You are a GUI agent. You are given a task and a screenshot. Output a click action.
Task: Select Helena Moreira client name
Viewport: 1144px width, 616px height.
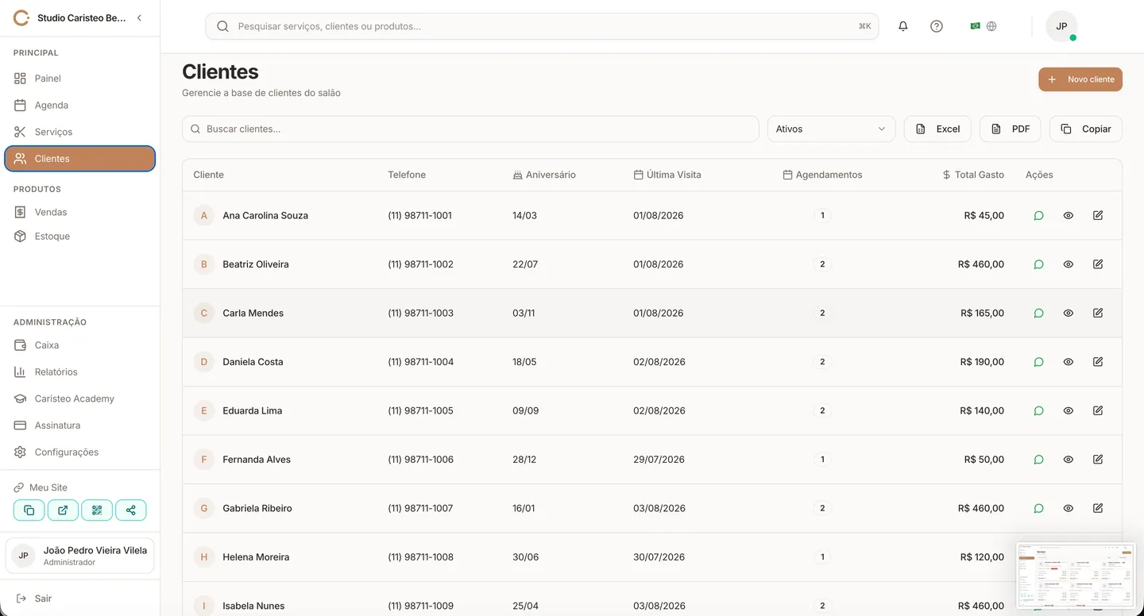point(256,557)
